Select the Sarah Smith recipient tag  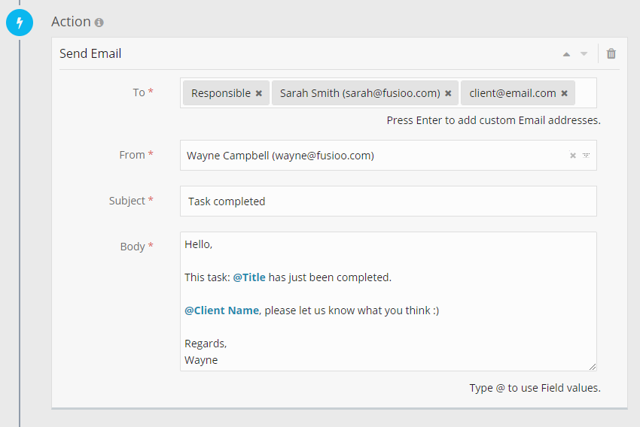click(x=359, y=94)
